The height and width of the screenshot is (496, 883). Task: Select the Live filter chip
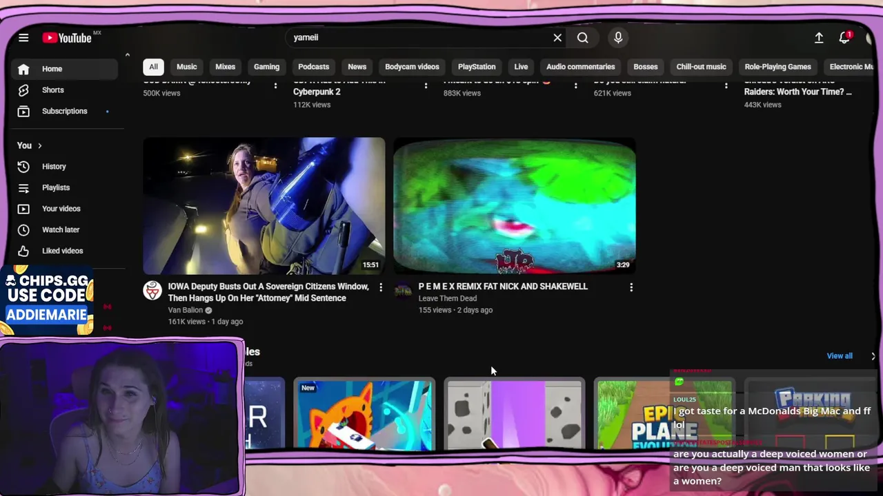pyautogui.click(x=521, y=67)
